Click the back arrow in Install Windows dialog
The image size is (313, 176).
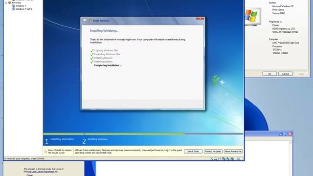[85, 21]
